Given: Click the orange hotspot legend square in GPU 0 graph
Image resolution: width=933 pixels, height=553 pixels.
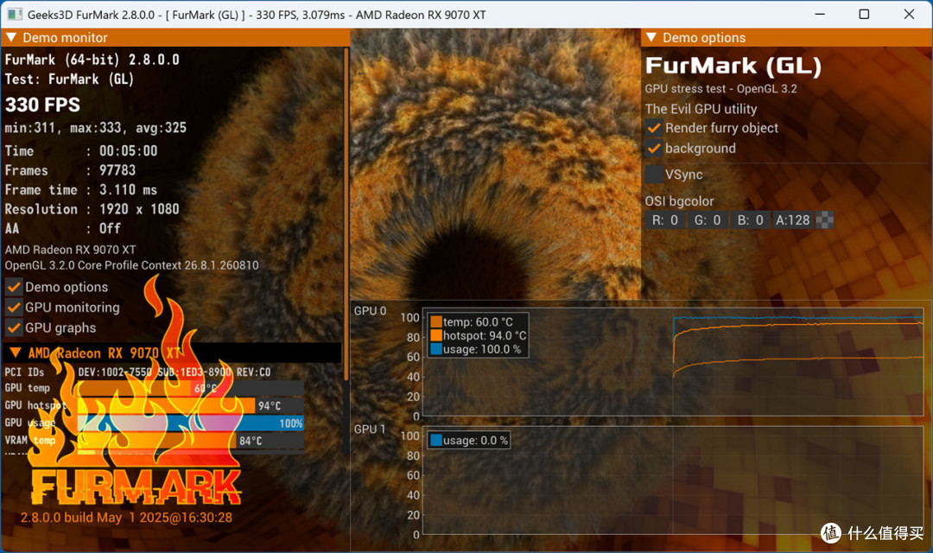Looking at the screenshot, I should (436, 336).
